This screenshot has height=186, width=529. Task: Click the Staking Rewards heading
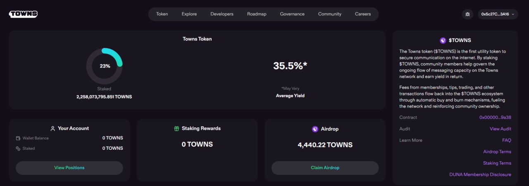point(201,129)
